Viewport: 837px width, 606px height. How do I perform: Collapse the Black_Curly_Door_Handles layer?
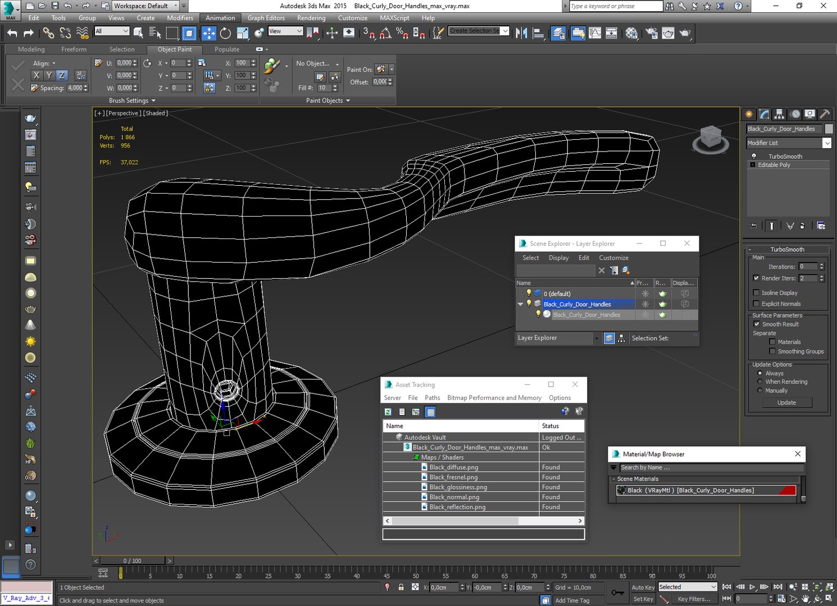[520, 304]
